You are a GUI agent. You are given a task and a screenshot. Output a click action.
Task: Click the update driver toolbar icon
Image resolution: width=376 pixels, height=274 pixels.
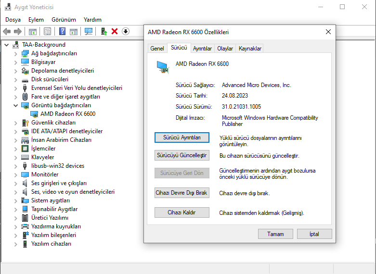coord(104,31)
